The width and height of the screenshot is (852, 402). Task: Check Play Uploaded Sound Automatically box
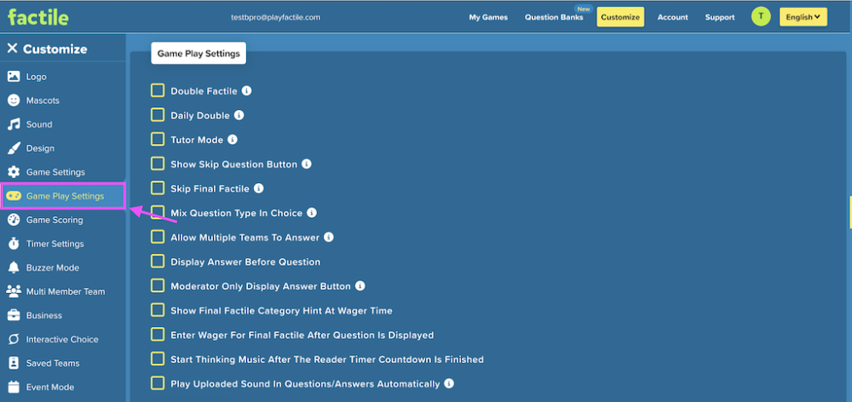click(158, 383)
